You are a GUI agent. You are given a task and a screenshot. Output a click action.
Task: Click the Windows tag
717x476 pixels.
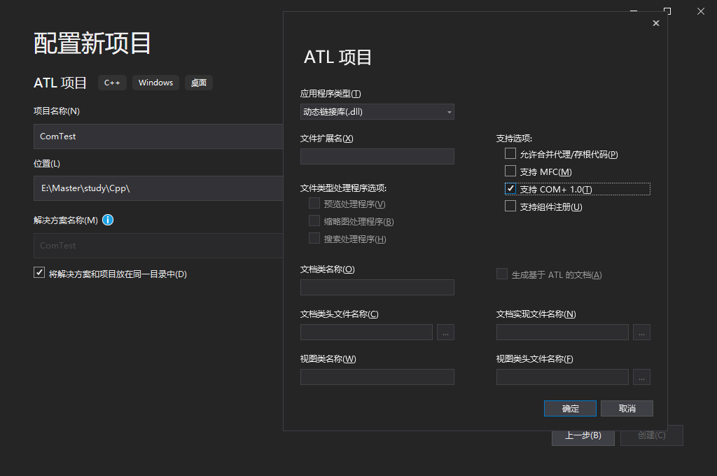pyautogui.click(x=156, y=83)
